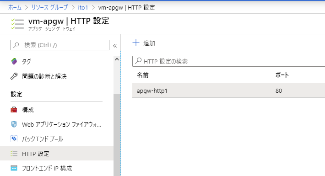This screenshot has width=325, height=176.
Task: Focus the HTTP 設定の検索 field
Action: pyautogui.click(x=228, y=61)
